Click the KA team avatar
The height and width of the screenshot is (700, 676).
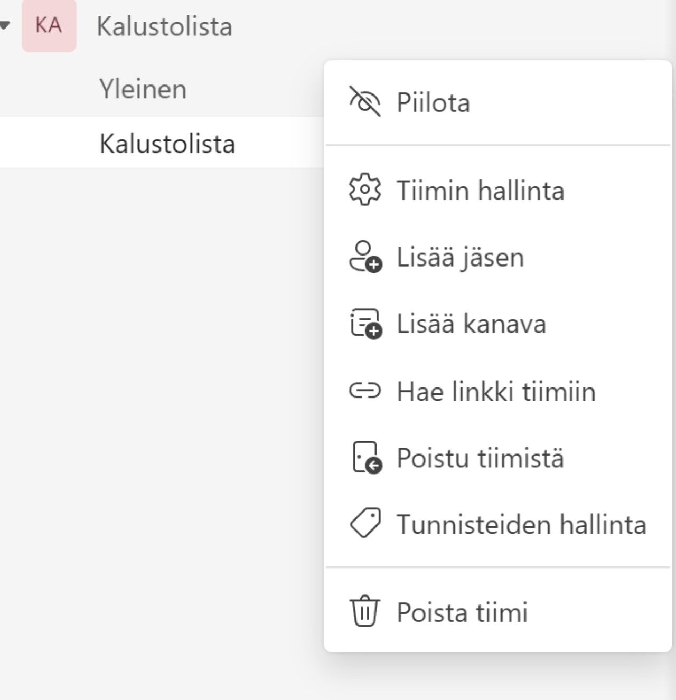(x=49, y=25)
